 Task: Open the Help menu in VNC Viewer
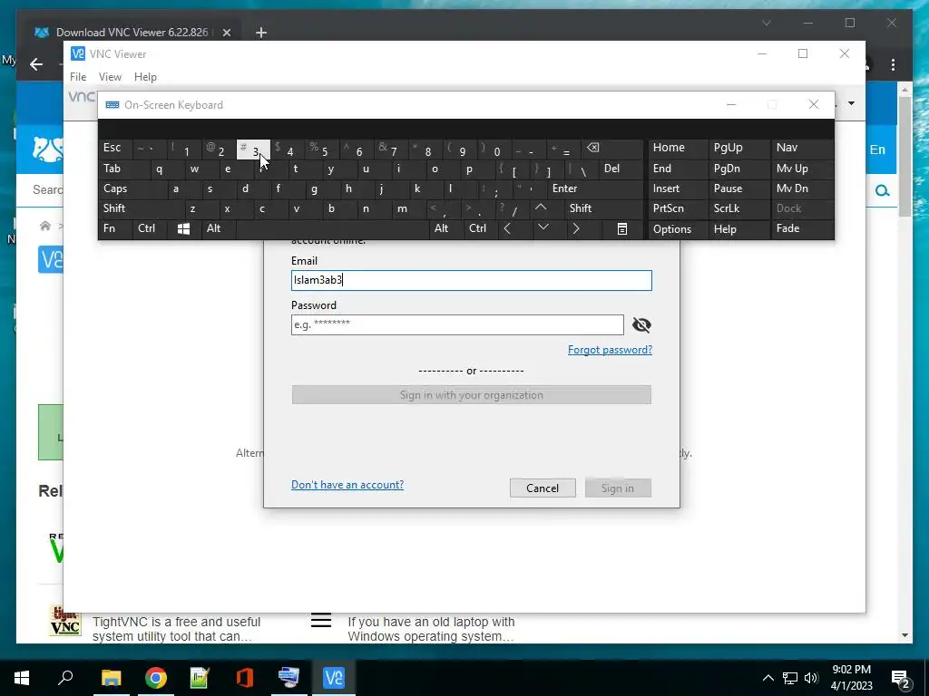[145, 77]
